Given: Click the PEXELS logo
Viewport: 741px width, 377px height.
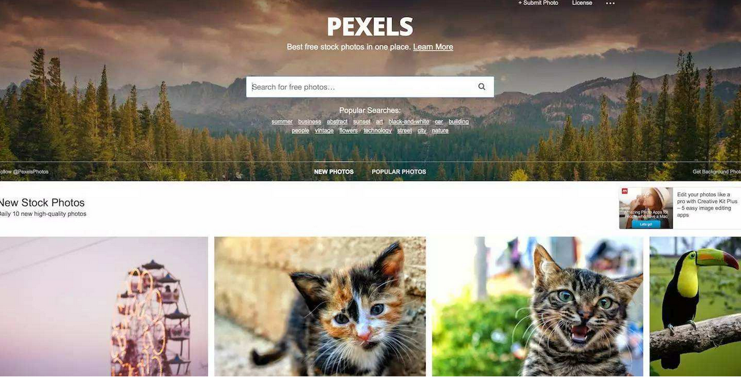Looking at the screenshot, I should (370, 27).
